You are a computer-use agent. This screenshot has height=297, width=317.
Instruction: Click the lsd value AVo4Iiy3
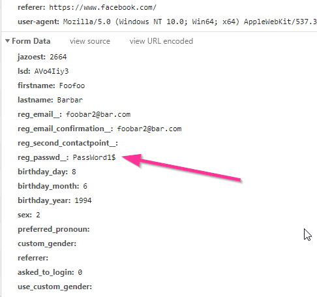click(52, 71)
